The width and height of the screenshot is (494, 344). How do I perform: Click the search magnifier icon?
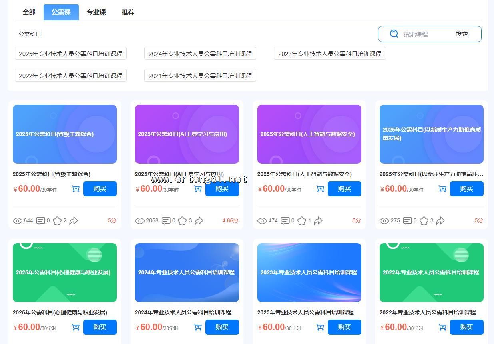(394, 34)
